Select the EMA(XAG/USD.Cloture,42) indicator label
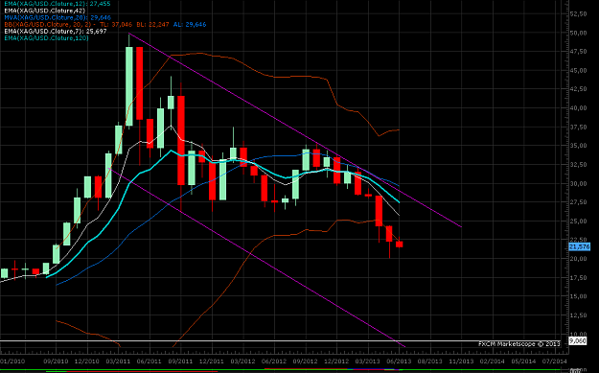 pyautogui.click(x=44, y=11)
